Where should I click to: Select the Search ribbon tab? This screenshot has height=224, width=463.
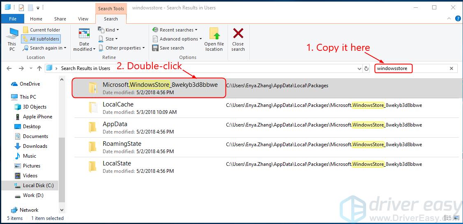(111, 19)
